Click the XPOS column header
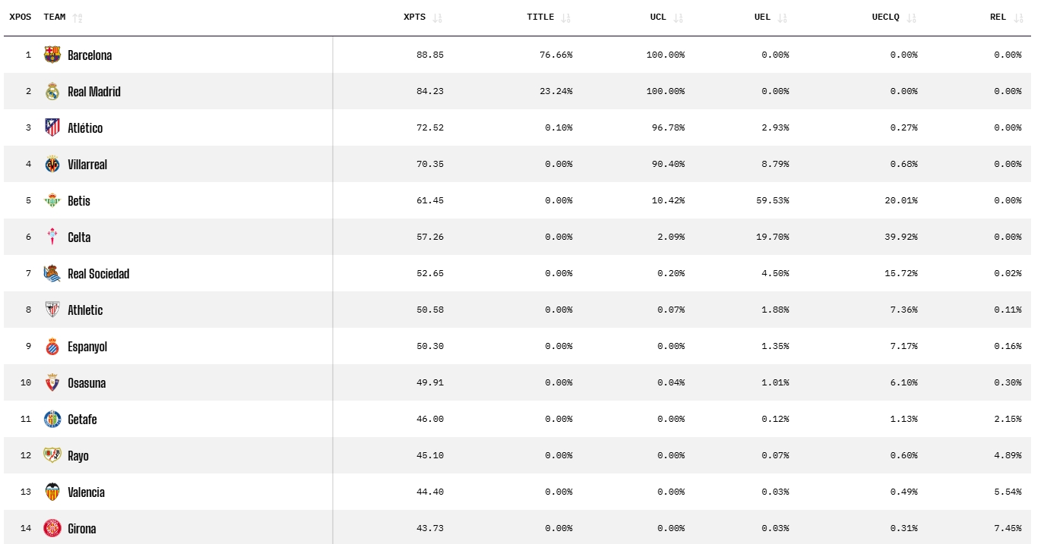The image size is (1044, 544). click(21, 17)
